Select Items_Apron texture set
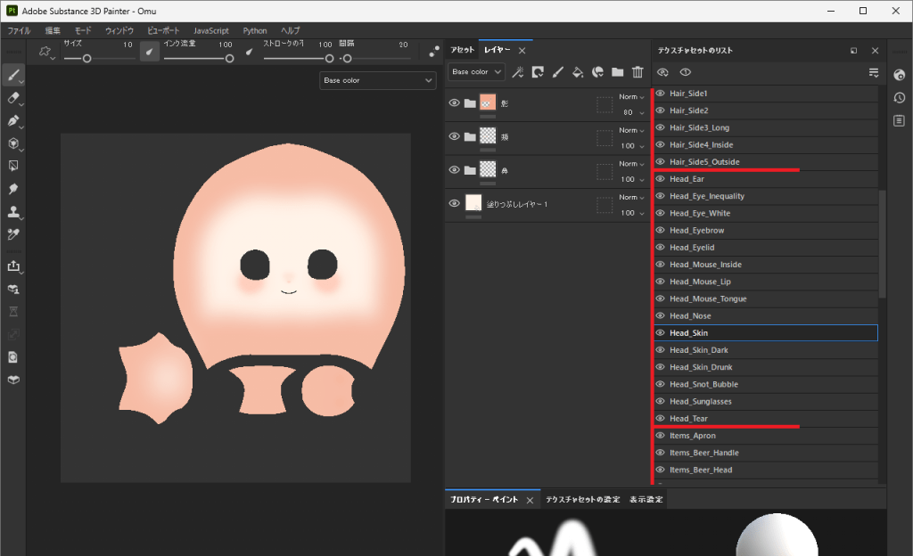 coord(692,436)
